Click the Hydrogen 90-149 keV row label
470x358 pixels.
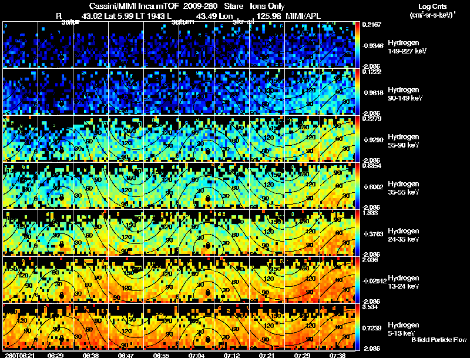tap(405, 94)
